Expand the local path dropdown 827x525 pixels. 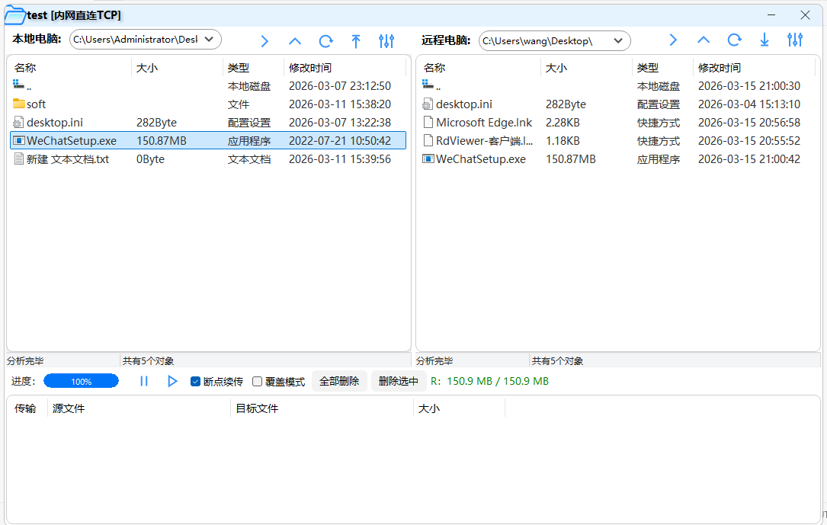[x=208, y=40]
